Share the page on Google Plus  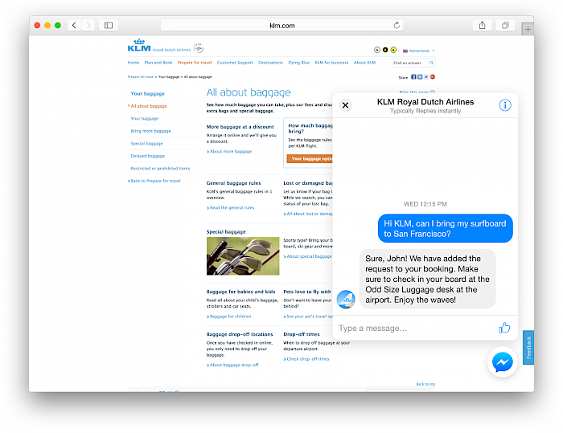click(433, 77)
